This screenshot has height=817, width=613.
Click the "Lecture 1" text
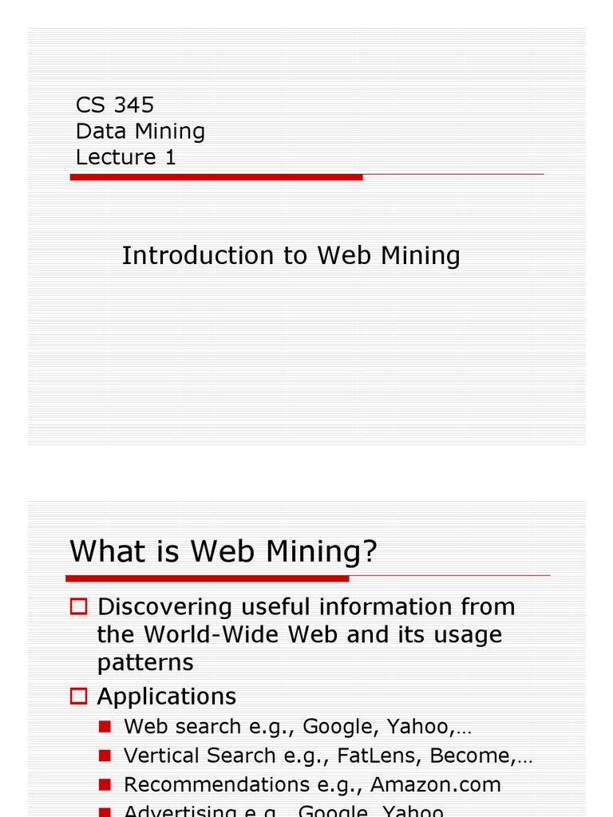pyautogui.click(x=126, y=157)
